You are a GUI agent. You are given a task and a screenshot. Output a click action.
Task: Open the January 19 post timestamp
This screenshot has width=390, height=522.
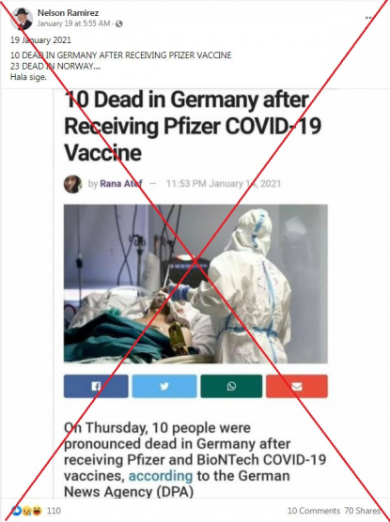click(73, 23)
